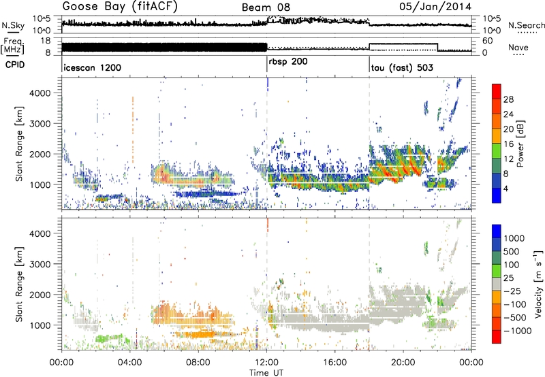The image size is (545, 377).
Task: Click the '25' tick on the Velocity color bar
Action: [508, 278]
